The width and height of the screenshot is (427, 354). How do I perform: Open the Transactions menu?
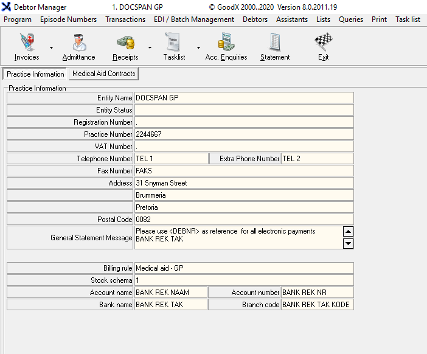pyautogui.click(x=125, y=19)
